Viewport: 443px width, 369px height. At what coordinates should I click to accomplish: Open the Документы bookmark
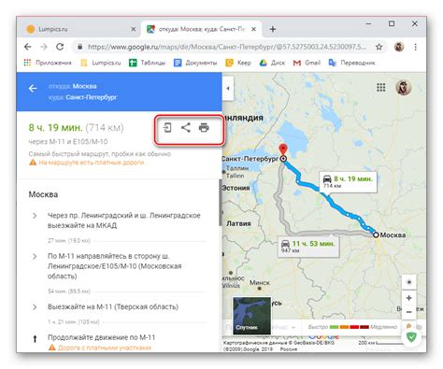tap(195, 63)
